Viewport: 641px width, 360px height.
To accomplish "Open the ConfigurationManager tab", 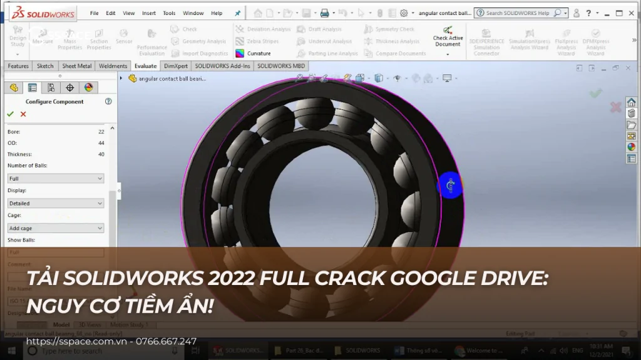I will 51,87.
